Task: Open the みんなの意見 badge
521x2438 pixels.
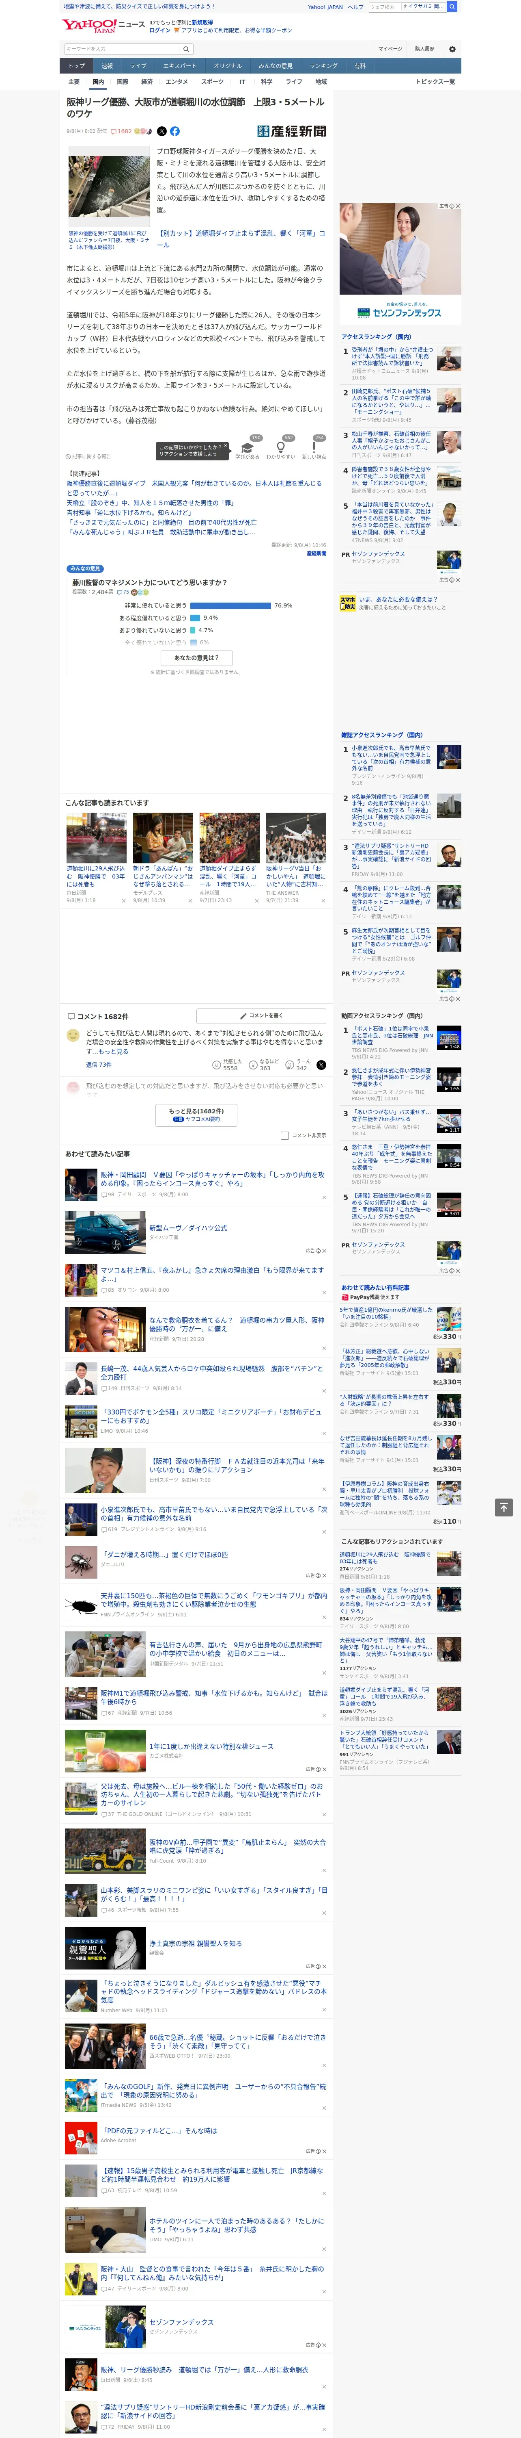Action: 85,569
